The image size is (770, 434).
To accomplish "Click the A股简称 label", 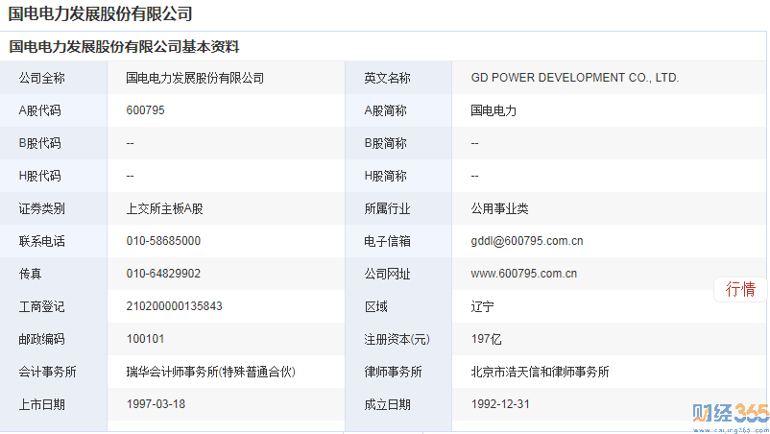I will point(385,110).
